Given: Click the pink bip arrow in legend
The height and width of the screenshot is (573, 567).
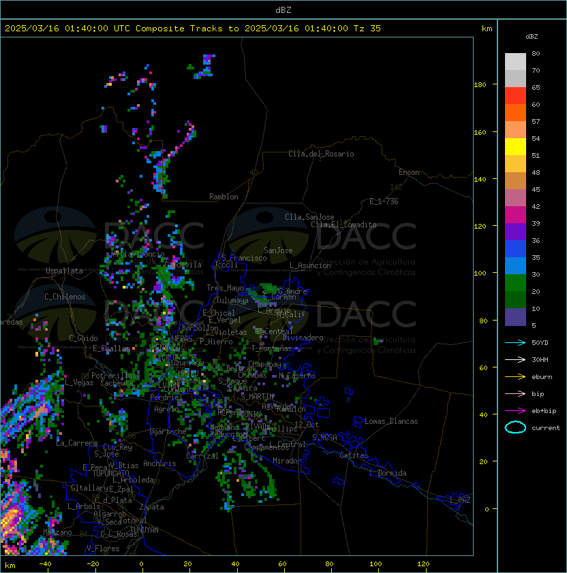Looking at the screenshot, I should click(515, 394).
